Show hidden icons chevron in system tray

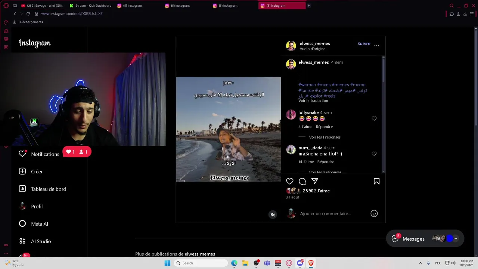point(420,263)
